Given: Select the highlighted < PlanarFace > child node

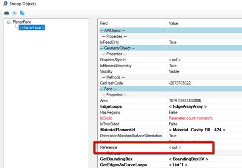Looking at the screenshot, I should click(32, 27).
